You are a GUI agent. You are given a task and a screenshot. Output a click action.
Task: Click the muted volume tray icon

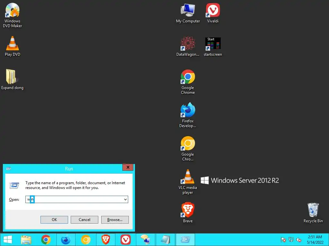299,240
